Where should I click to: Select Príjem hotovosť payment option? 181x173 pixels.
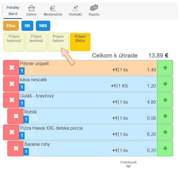tap(14, 42)
